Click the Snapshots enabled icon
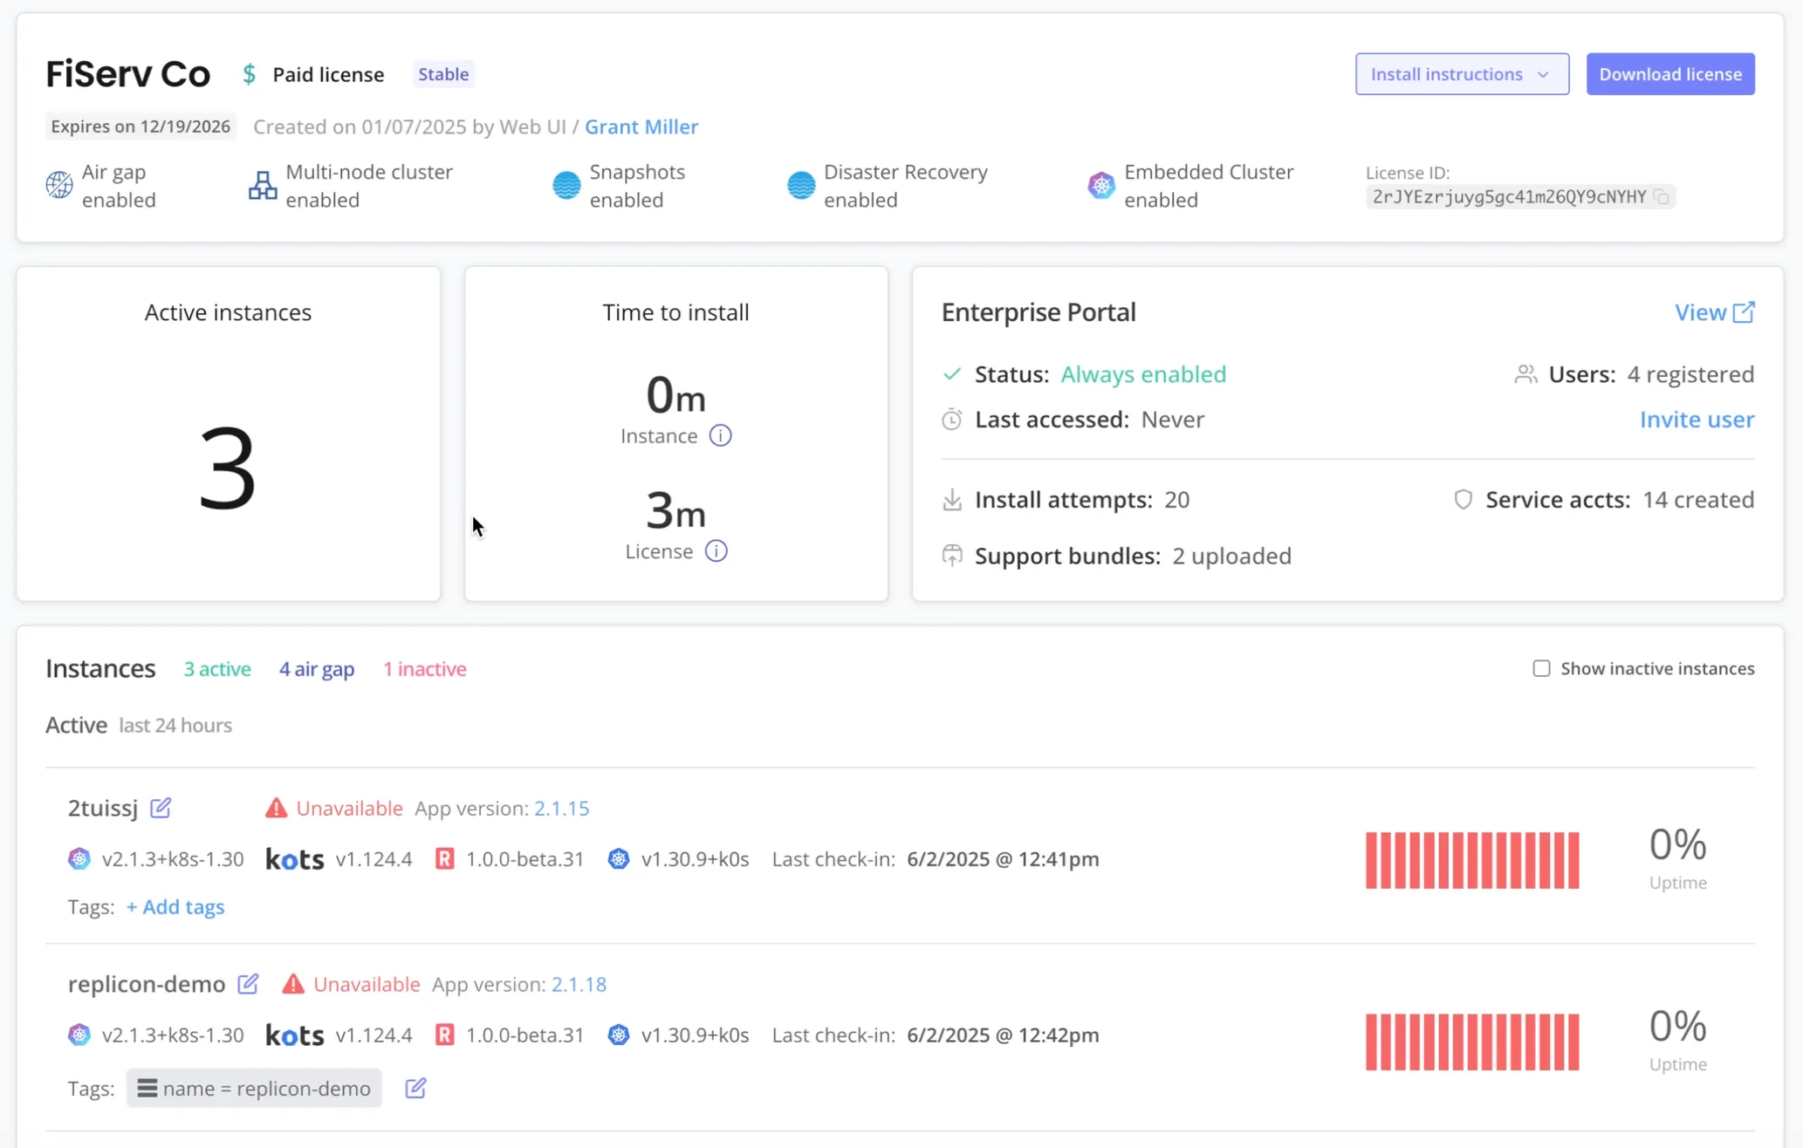Screen dimensions: 1803x1148 pos(566,185)
